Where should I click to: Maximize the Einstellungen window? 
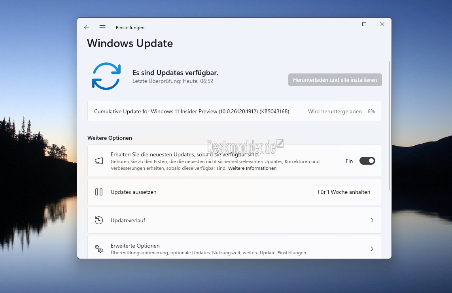(x=364, y=24)
